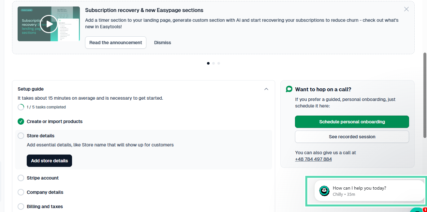Select the Billing and taxes task circle
Screen dimensions: 427x212
point(21,206)
